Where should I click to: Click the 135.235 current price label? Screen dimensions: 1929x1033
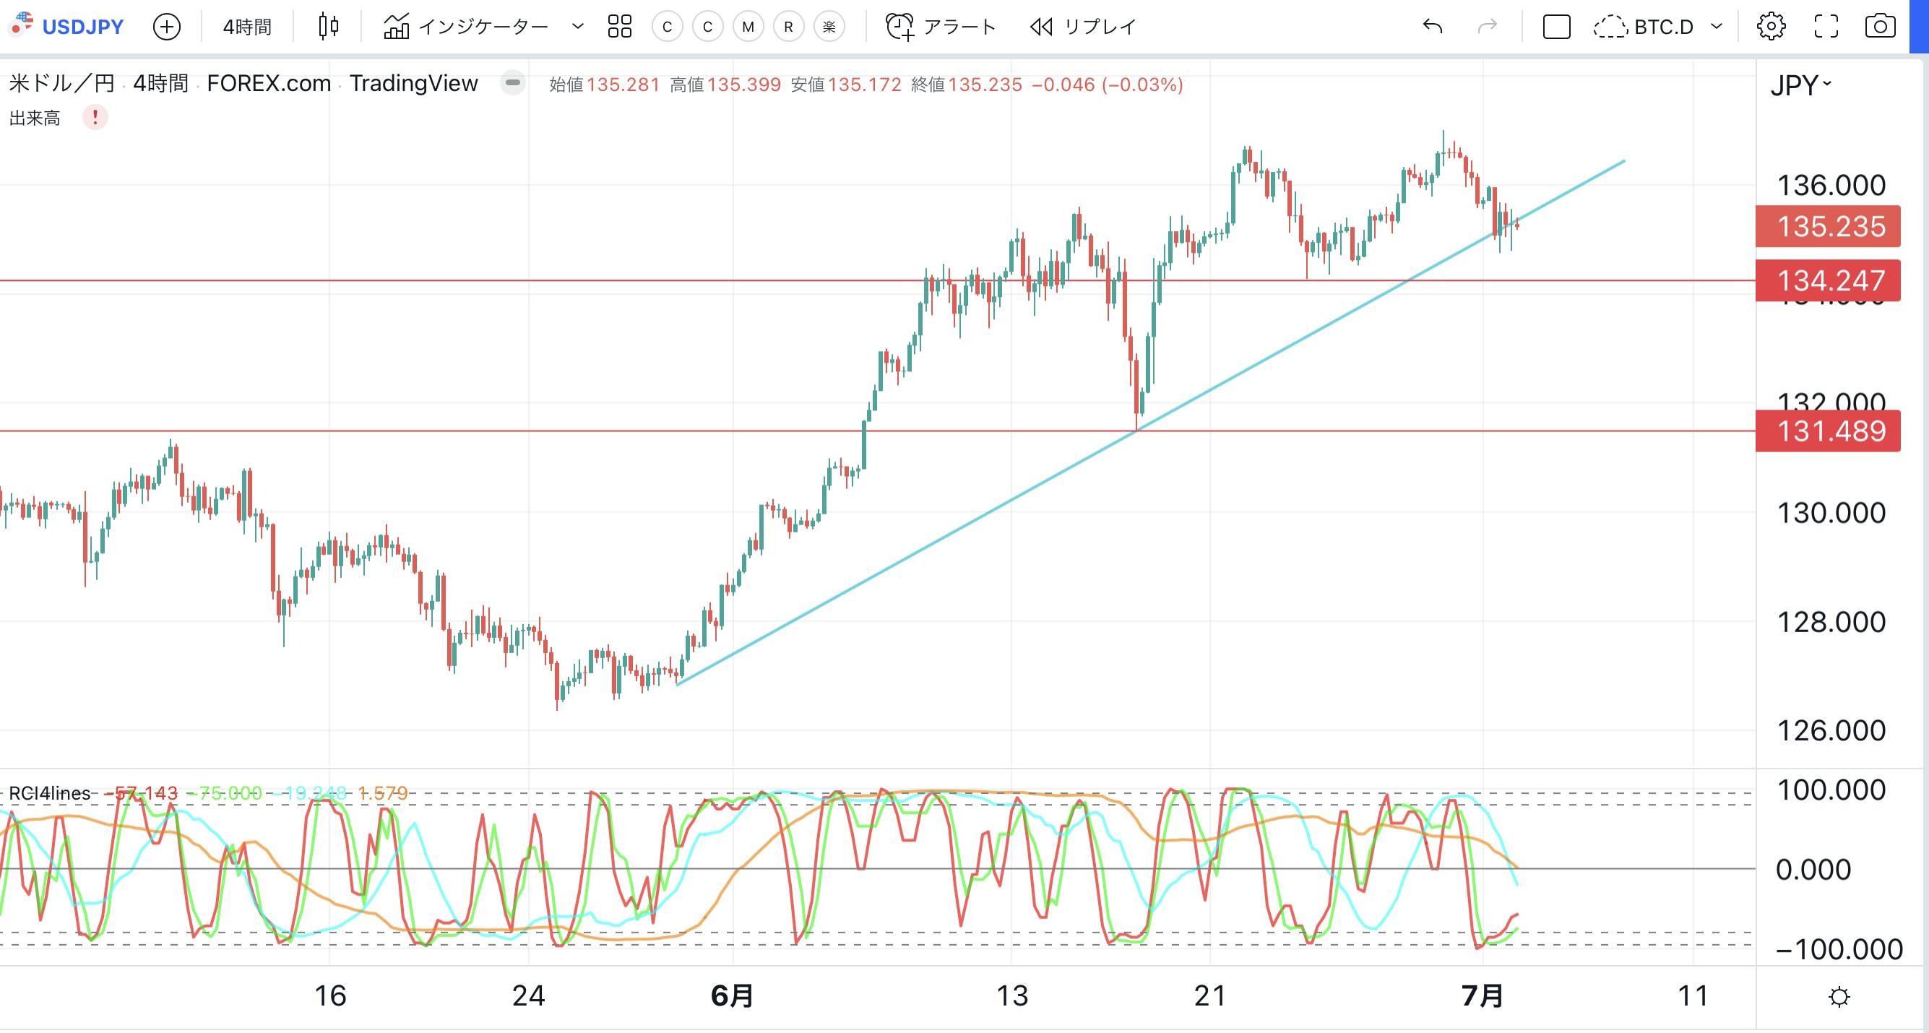pyautogui.click(x=1828, y=226)
